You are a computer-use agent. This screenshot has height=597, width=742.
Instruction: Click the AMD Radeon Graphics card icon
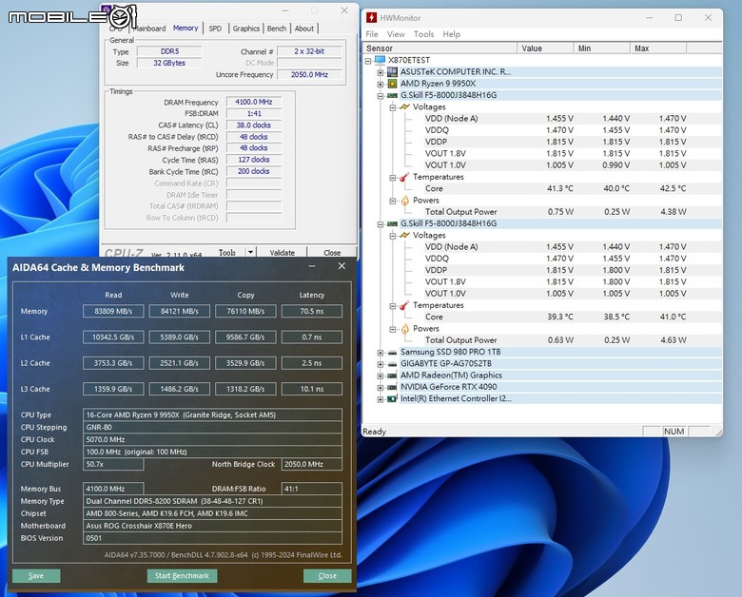click(392, 376)
